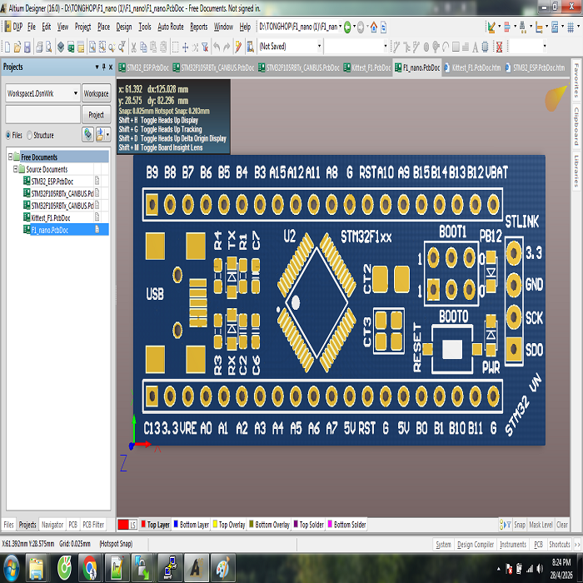Select Kittest_F1.PcbDoc in project tree
Screen dimensions: 583x583
[51, 218]
